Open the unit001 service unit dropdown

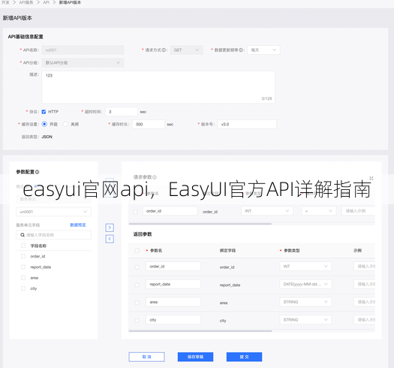coord(53,212)
